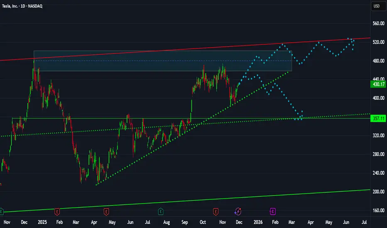Screen dimensions: 387x228
Task: Click the 480.00 price axis label
Action: point(378,61)
